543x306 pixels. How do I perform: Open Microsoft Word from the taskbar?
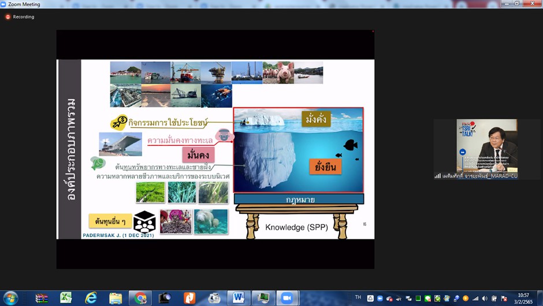tap(238, 298)
